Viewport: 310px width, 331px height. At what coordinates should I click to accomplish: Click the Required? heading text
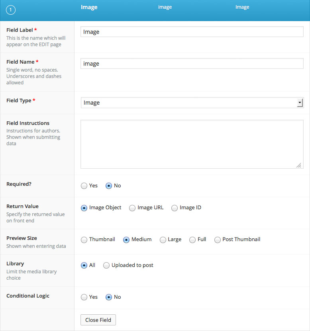click(x=19, y=184)
